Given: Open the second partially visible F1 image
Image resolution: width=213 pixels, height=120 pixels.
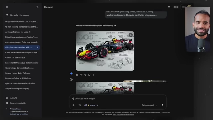Looking at the screenshot, I should [x=105, y=88].
